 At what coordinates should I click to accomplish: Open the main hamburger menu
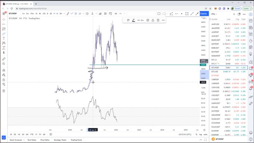point(4,13)
